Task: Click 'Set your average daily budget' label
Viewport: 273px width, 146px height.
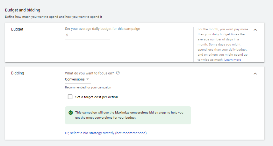Action: [x=102, y=29]
